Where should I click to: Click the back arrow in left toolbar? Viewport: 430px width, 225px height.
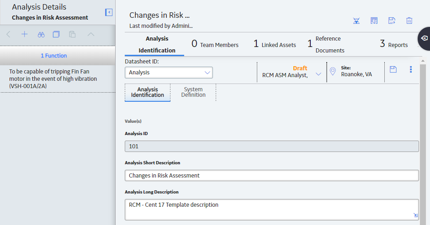pyautogui.click(x=8, y=34)
